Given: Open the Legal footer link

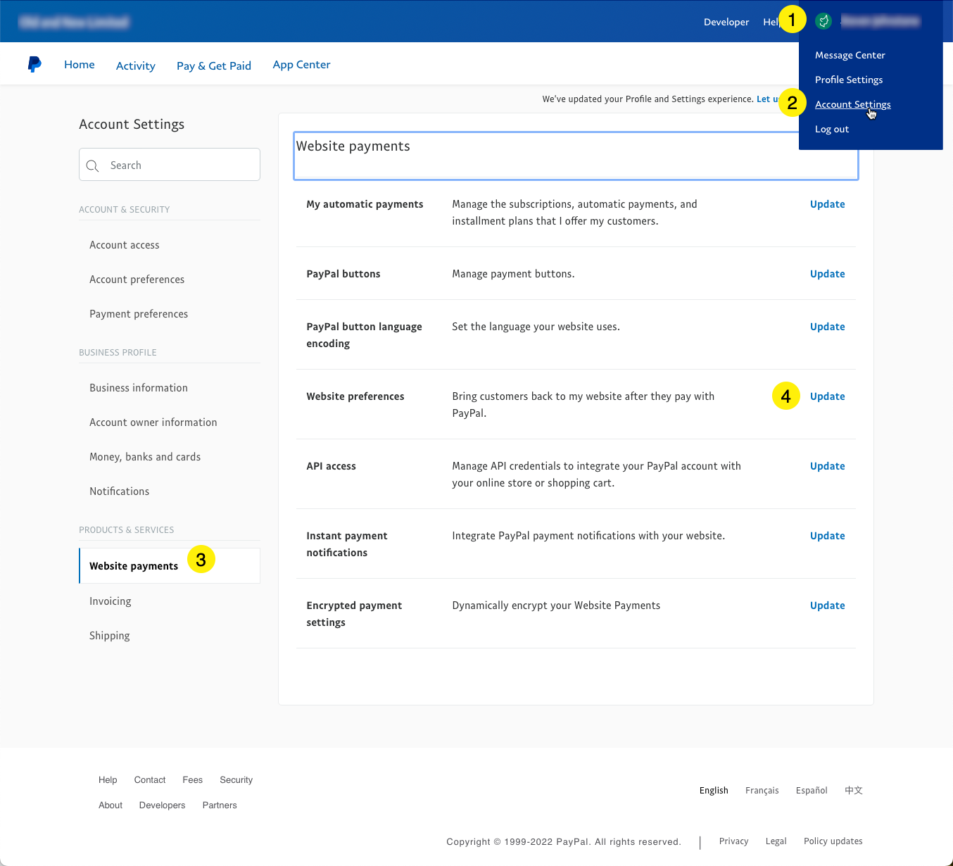Looking at the screenshot, I should (776, 841).
